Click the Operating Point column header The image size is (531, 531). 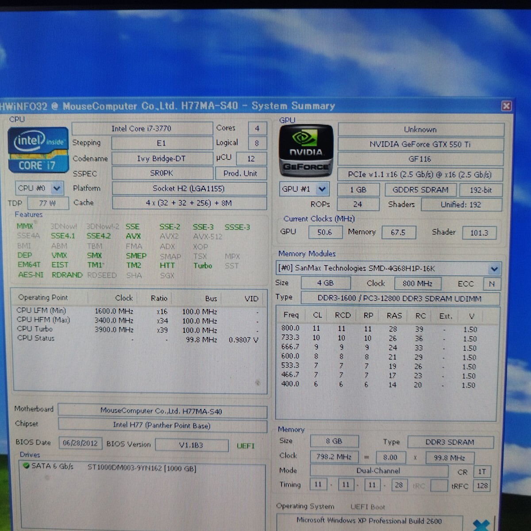click(43, 298)
